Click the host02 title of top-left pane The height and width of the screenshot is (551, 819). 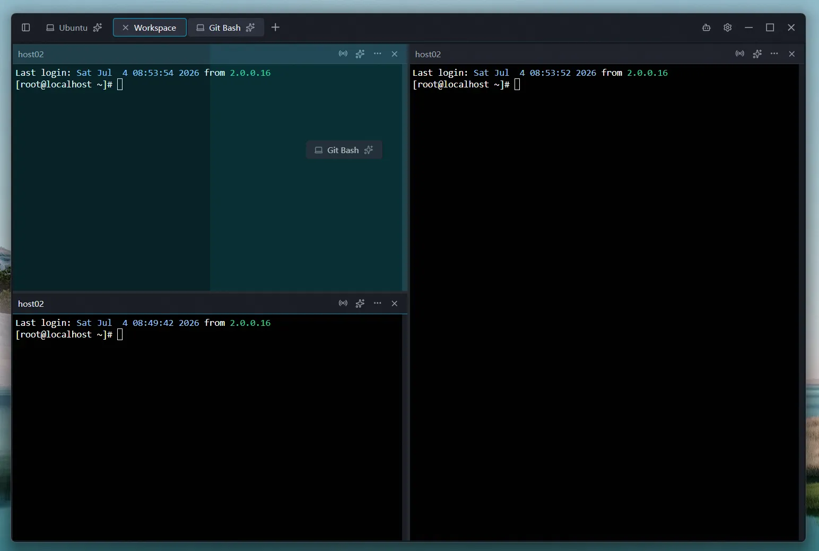31,54
